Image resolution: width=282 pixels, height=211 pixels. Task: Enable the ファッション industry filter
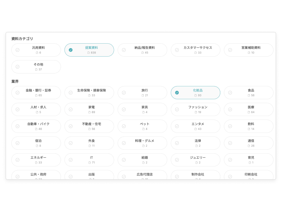tap(195, 109)
